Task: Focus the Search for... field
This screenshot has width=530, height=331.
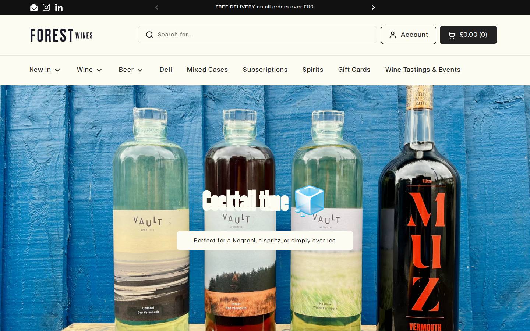Action: (257, 35)
